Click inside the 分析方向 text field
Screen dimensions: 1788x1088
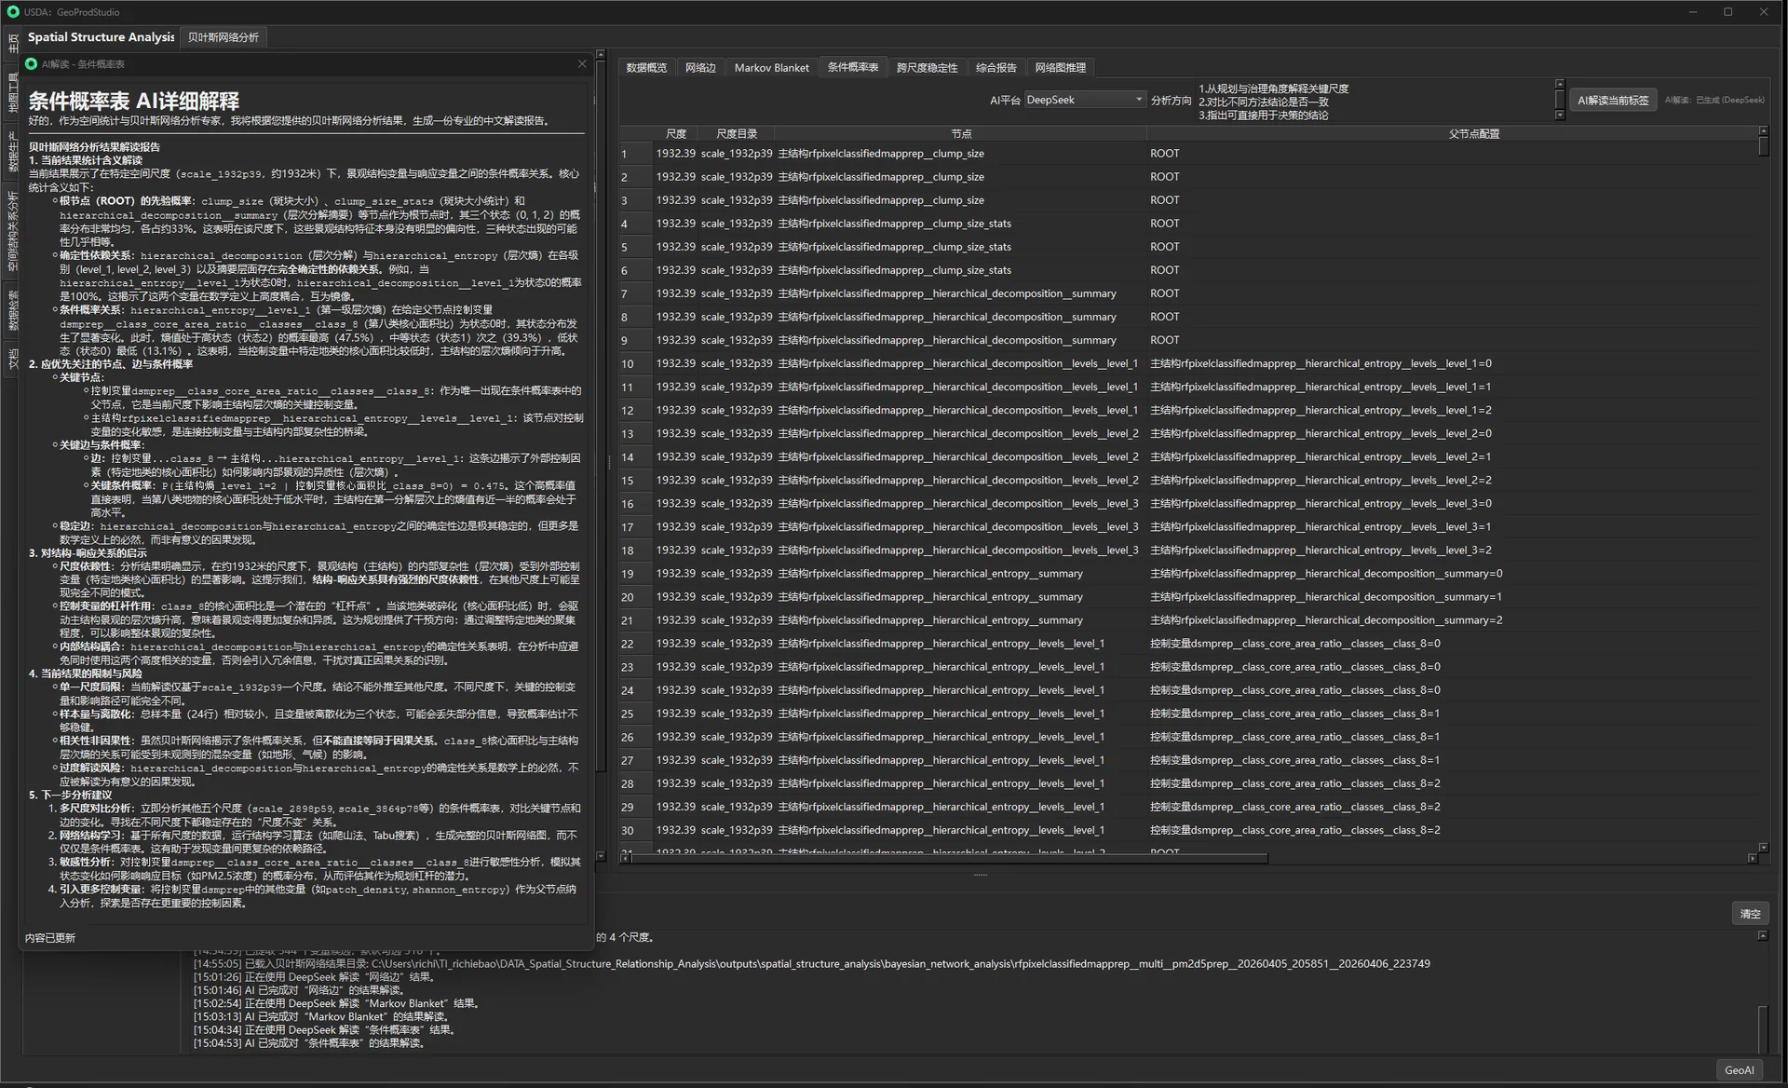1374,102
